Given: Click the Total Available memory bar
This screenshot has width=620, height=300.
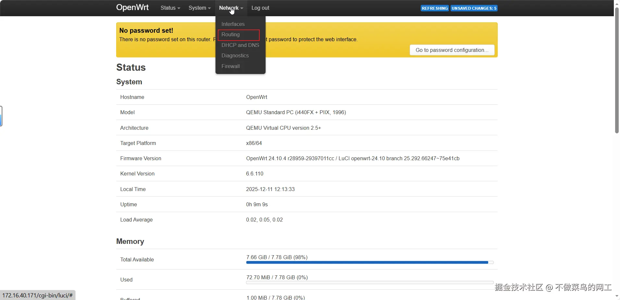Looking at the screenshot, I should tap(370, 262).
